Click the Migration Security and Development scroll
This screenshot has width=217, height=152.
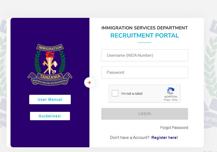tap(50, 82)
